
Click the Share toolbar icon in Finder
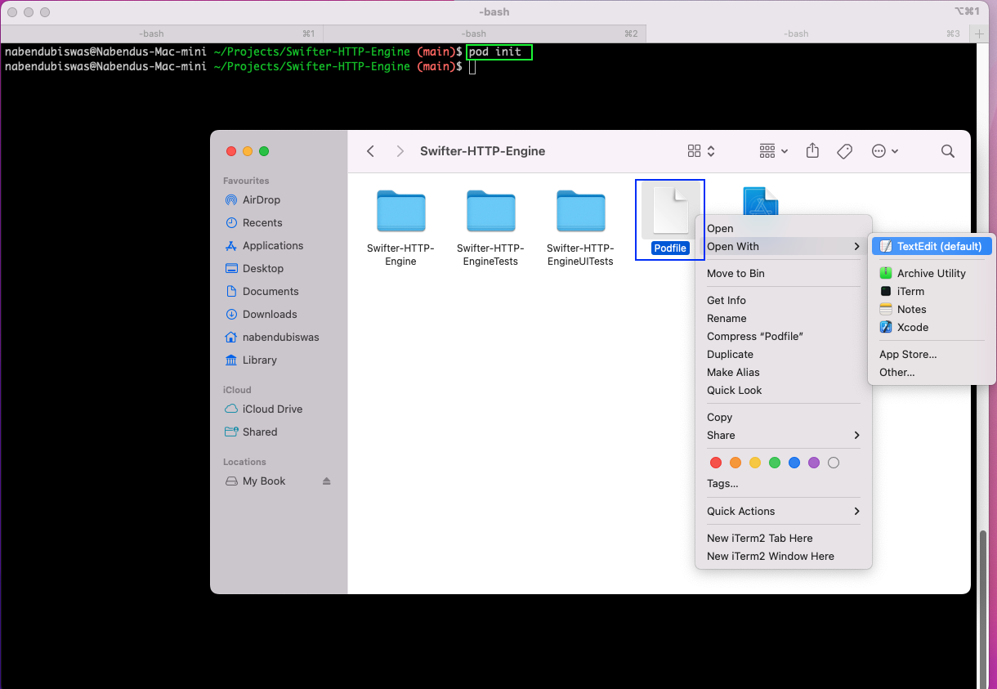click(812, 151)
